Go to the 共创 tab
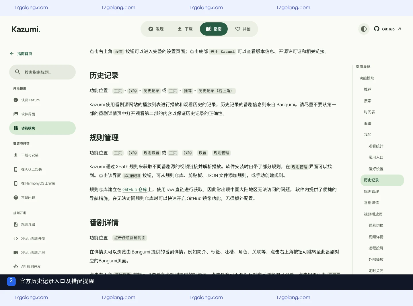Screen dimensions: 413x306 (x=243, y=29)
